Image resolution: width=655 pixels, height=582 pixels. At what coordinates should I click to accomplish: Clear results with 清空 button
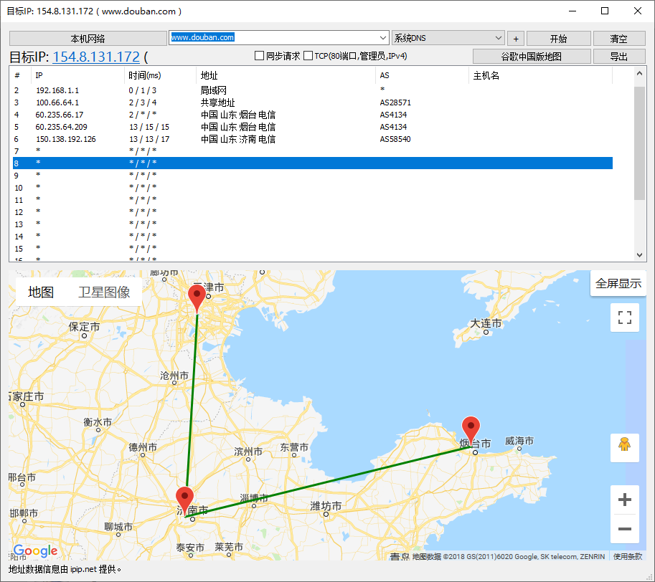[x=619, y=39]
